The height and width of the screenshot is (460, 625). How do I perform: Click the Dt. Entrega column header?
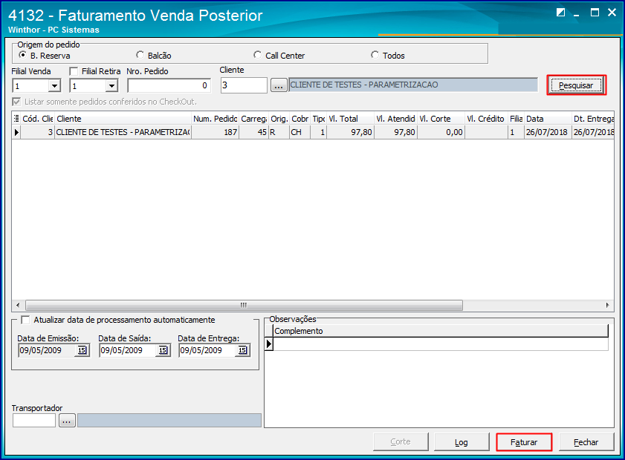coord(593,119)
